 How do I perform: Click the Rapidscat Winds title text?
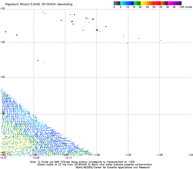[39, 4]
